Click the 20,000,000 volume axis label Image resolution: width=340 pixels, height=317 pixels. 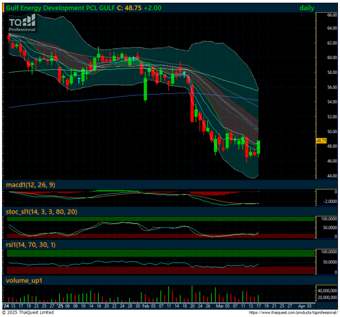(x=327, y=298)
